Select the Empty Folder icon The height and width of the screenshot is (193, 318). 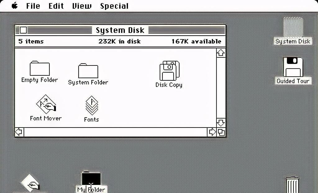coord(40,68)
